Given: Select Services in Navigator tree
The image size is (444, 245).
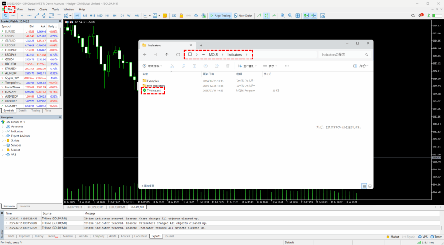Looking at the screenshot, I should point(16,145).
